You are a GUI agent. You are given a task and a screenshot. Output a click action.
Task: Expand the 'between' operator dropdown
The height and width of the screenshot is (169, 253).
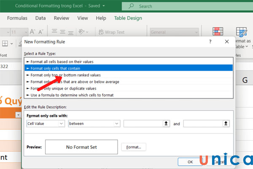pyautogui.click(x=94, y=123)
